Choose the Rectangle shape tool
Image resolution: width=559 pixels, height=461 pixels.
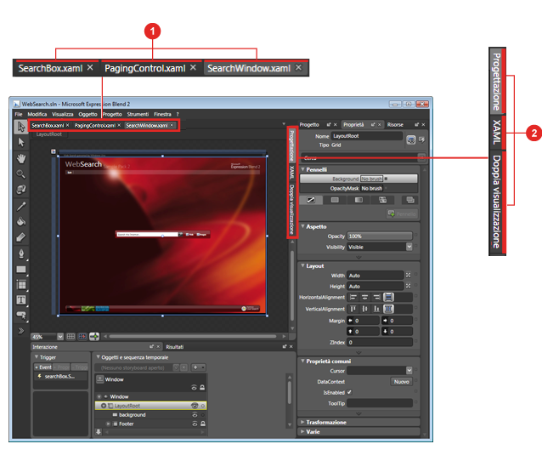click(21, 269)
